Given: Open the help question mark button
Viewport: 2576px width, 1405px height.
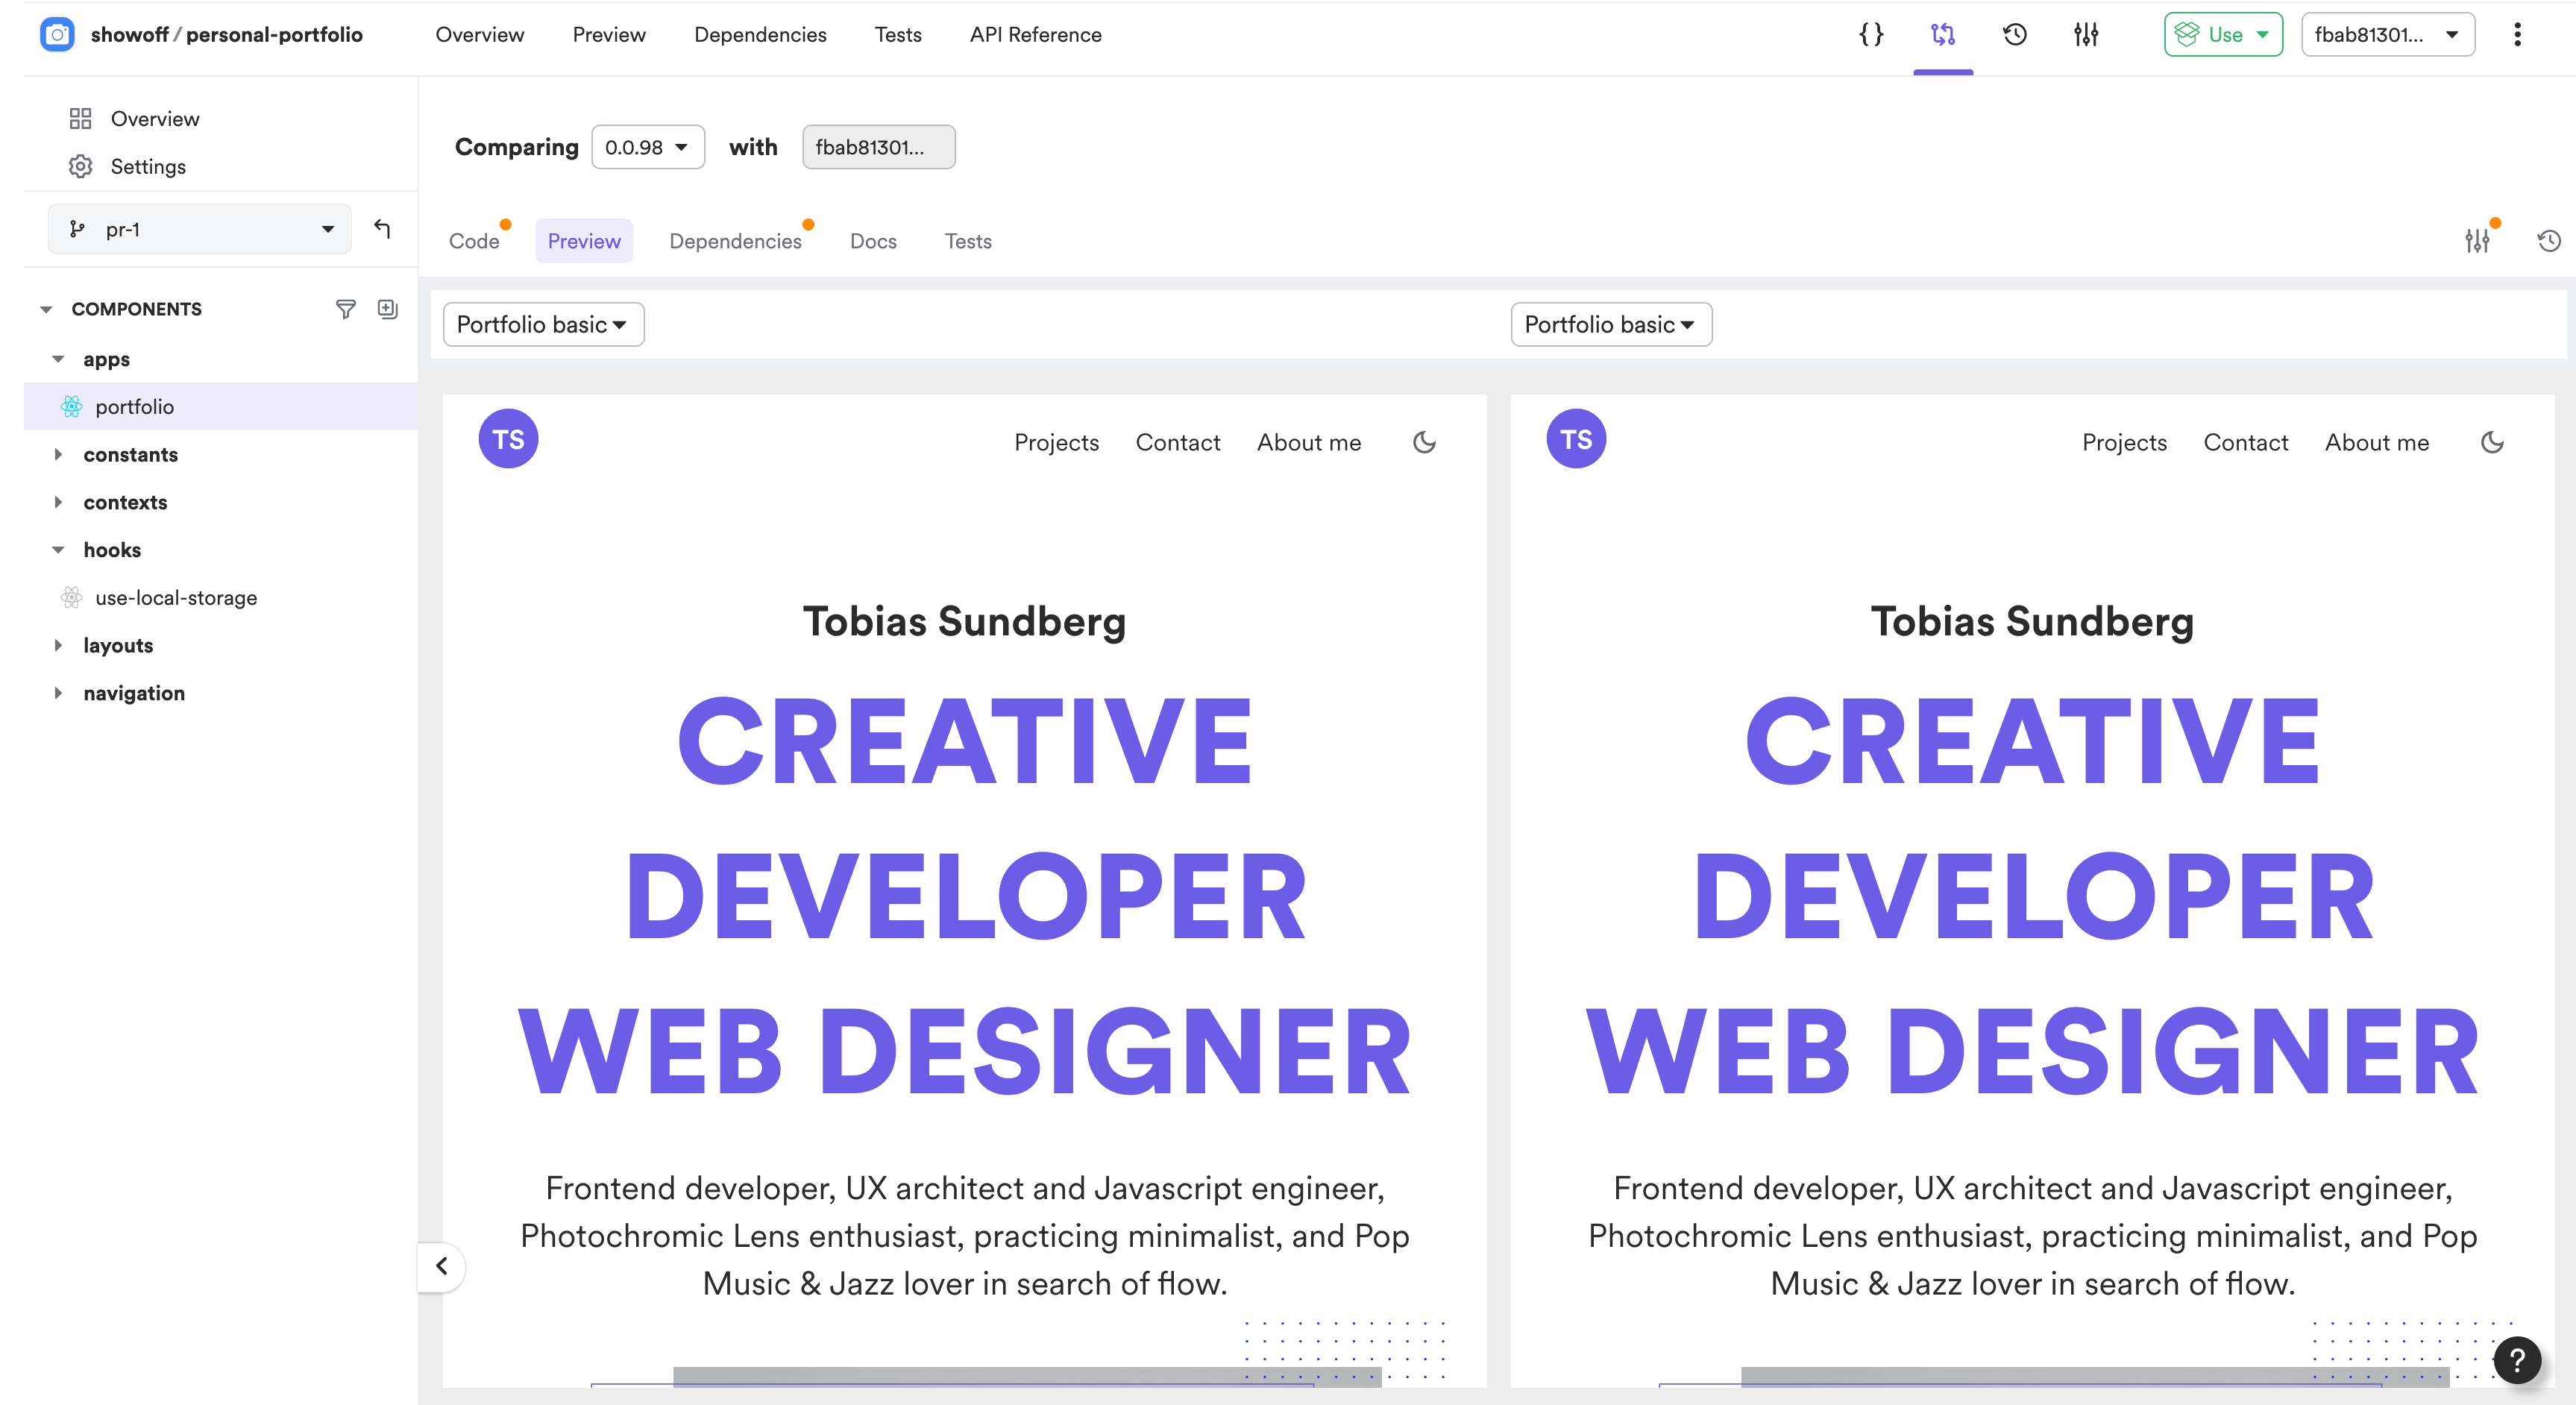Looking at the screenshot, I should tap(2517, 1360).
